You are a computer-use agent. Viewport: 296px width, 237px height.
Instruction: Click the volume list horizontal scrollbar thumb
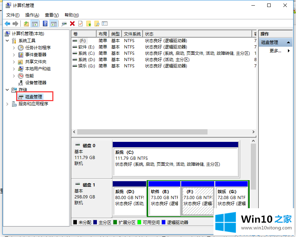tap(142, 132)
